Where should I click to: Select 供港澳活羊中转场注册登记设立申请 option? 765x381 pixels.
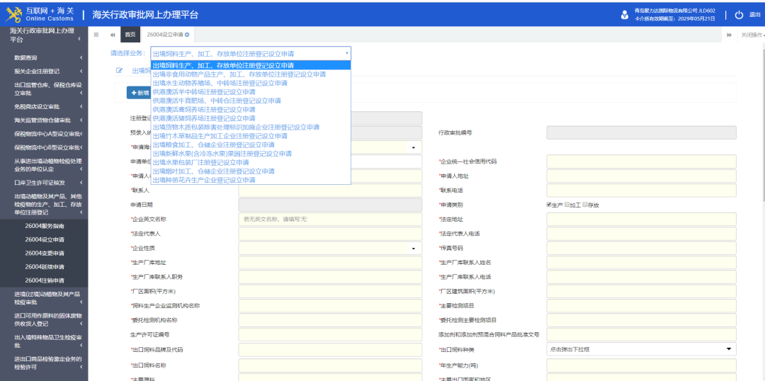tap(250, 92)
